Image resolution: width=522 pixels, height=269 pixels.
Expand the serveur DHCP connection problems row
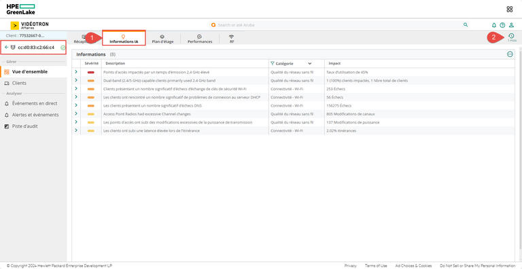(76, 97)
